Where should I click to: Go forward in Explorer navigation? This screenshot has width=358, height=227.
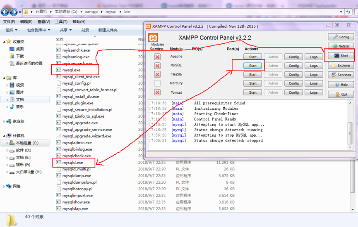pos(14,12)
